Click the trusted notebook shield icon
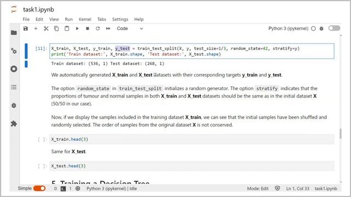 tap(278, 188)
